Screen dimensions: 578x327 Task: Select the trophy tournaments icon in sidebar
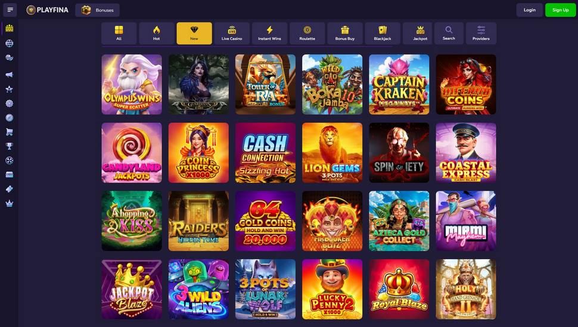click(10, 146)
